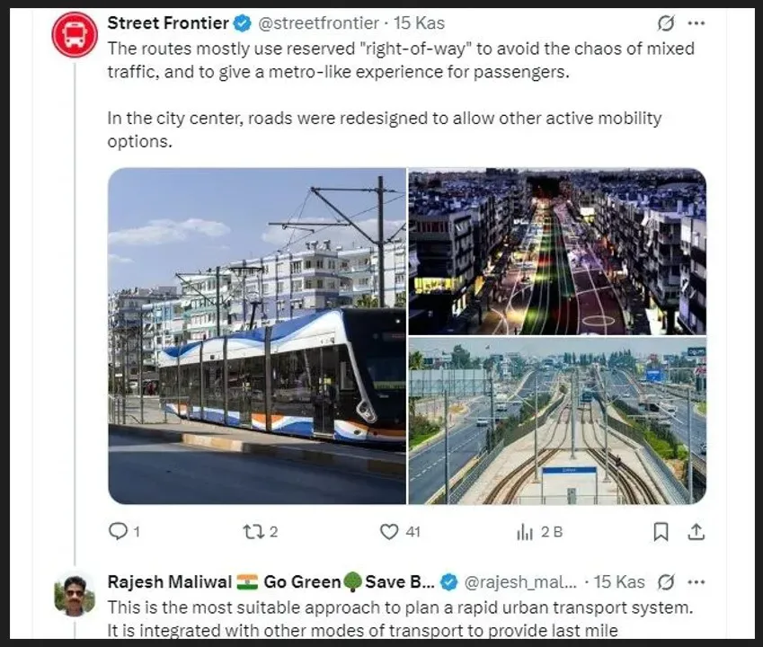Open the @streetfrontier handle link
The image size is (763, 647).
313,23
